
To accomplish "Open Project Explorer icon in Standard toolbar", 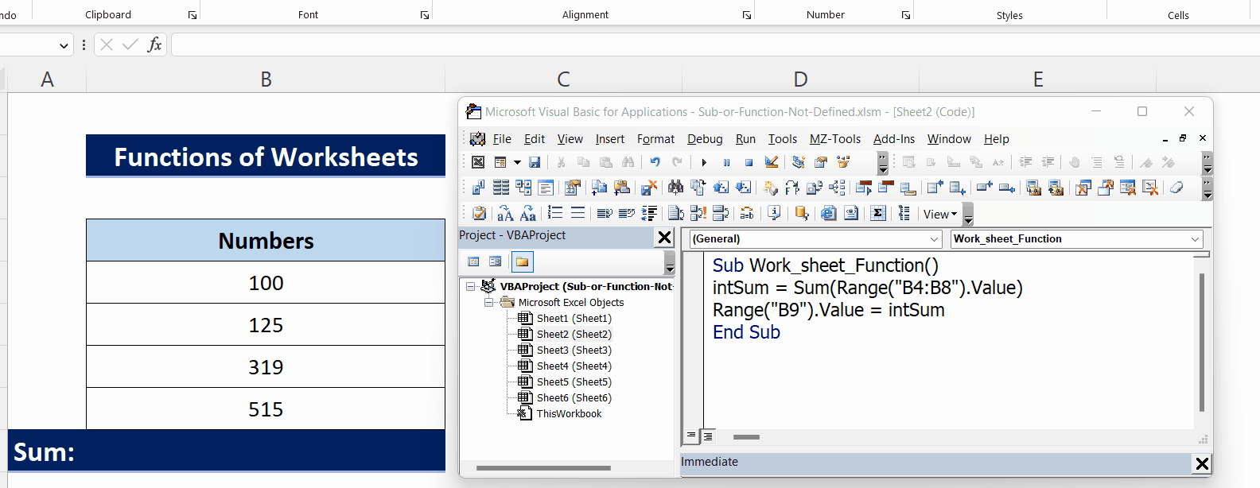I will pos(799,162).
